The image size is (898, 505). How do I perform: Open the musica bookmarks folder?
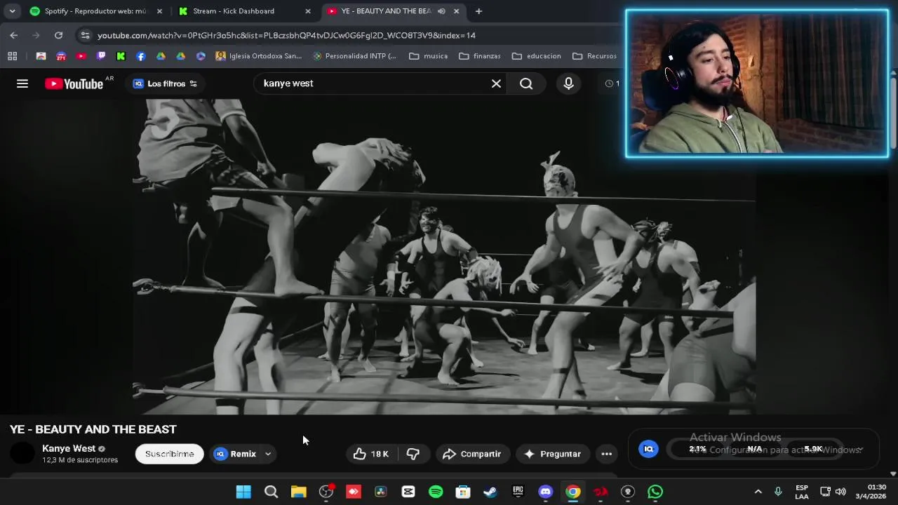coord(428,56)
